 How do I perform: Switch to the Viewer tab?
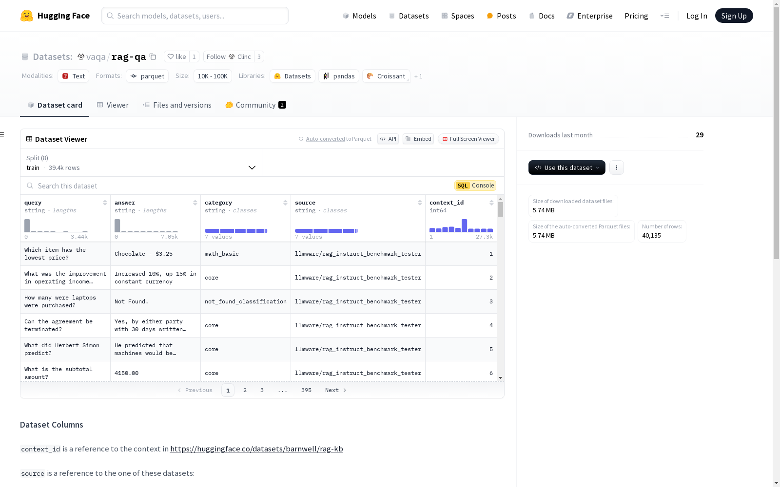coord(113,105)
